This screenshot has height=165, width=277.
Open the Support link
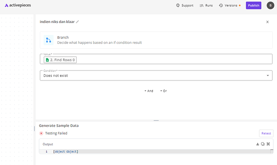coord(185,6)
